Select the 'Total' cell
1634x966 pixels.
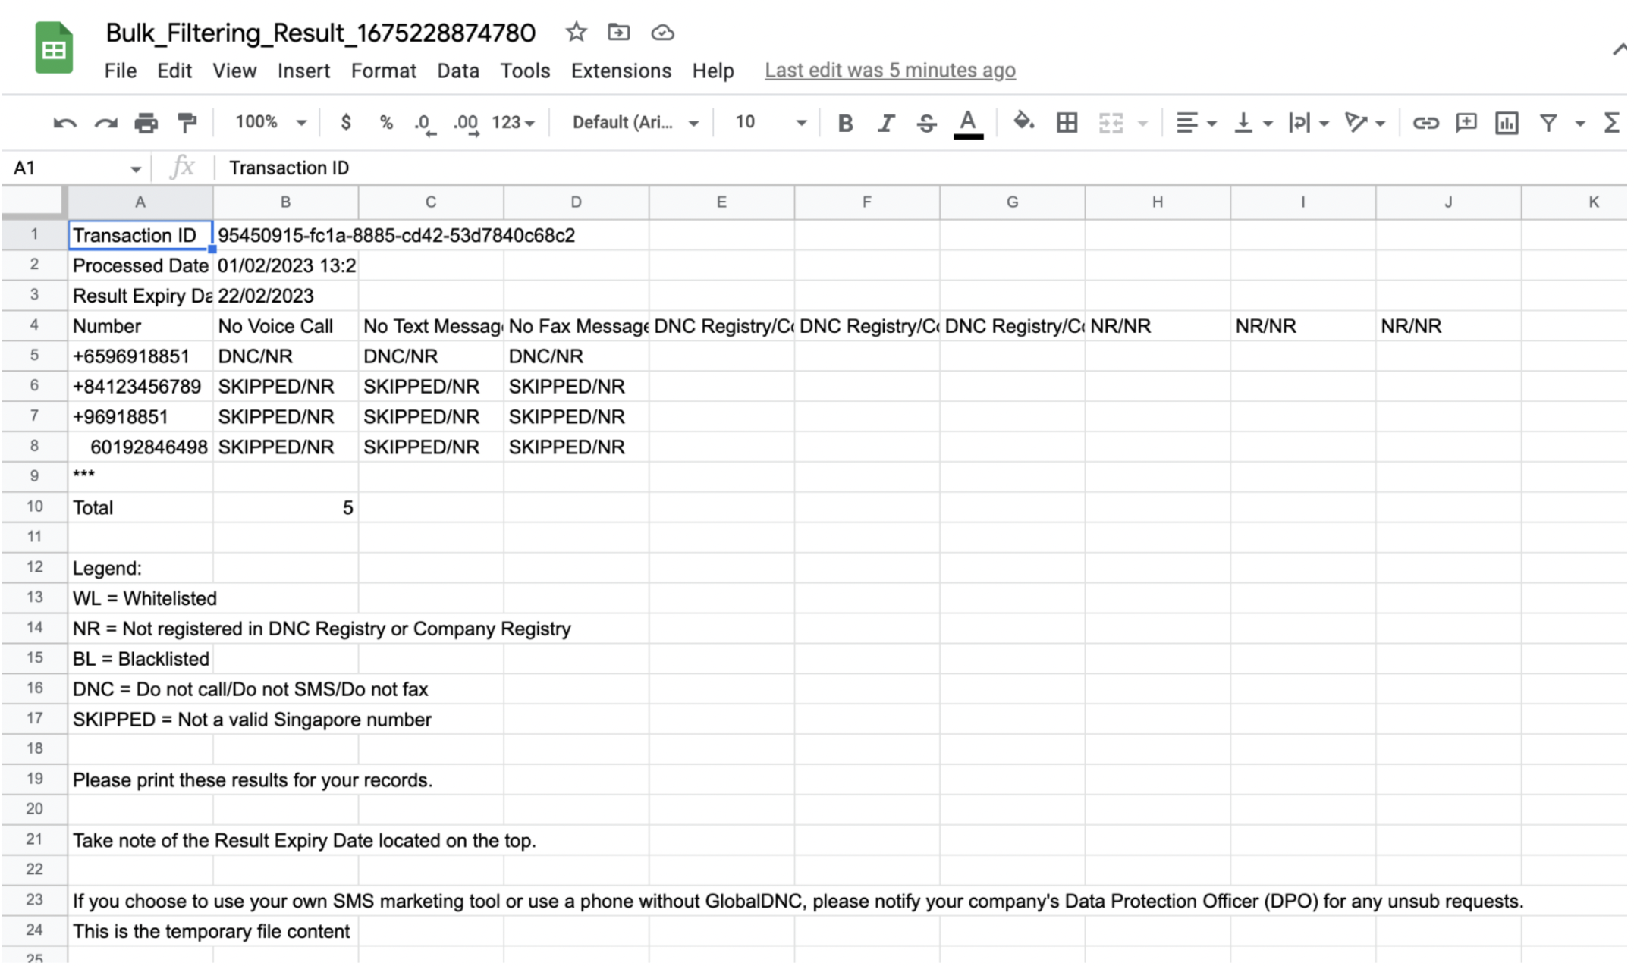point(140,507)
